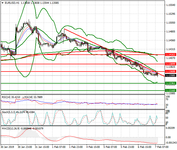This screenshot has width=177, height=150.
Task: Click the 0.00209 value on MACD scale
Action: (171, 129)
